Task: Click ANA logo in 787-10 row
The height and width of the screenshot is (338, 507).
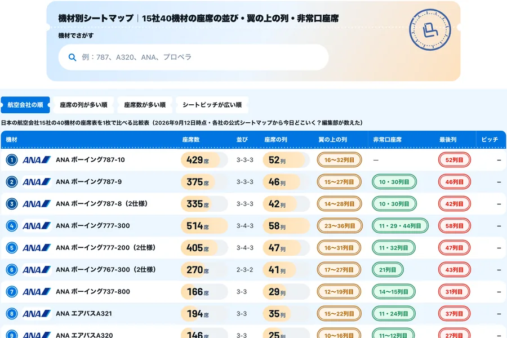Action: coord(37,160)
